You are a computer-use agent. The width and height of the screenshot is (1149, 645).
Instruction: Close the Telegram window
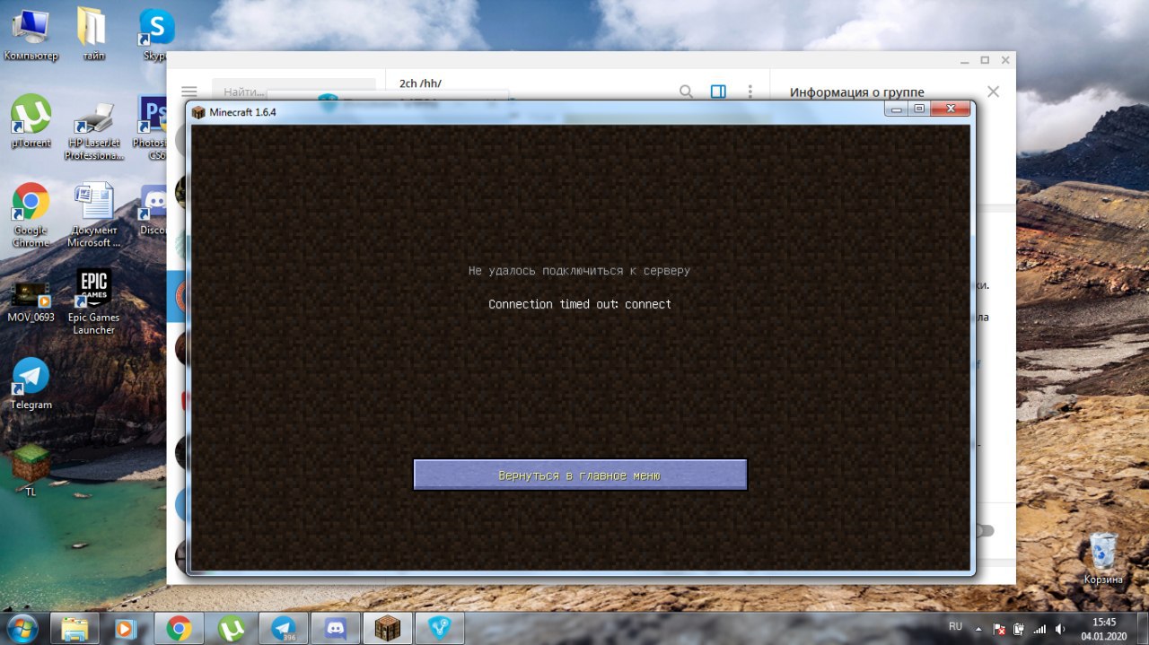pyautogui.click(x=1005, y=60)
